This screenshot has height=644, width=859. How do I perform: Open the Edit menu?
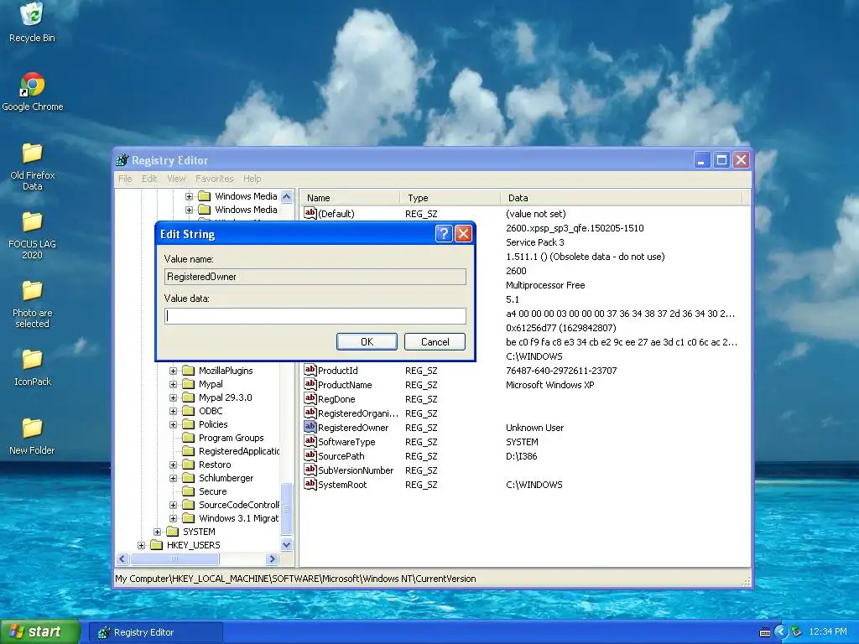149,179
